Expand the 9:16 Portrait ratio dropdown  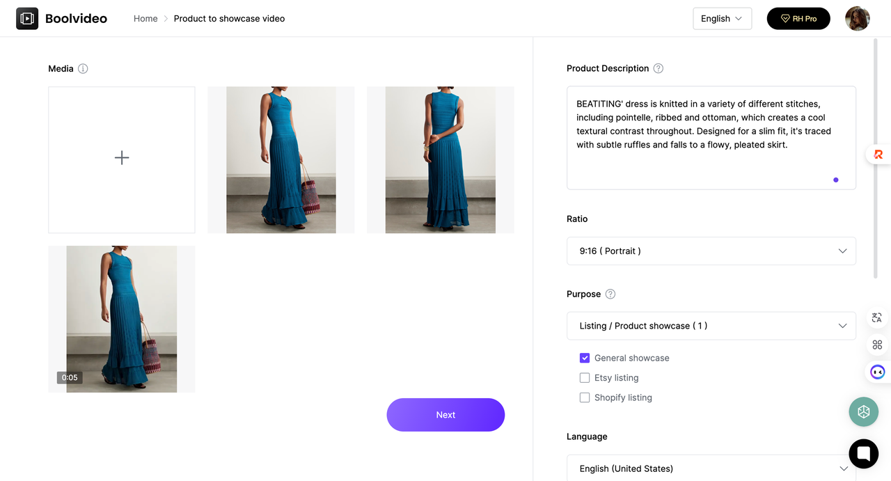711,251
